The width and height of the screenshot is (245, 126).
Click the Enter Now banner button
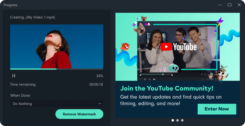point(217,109)
